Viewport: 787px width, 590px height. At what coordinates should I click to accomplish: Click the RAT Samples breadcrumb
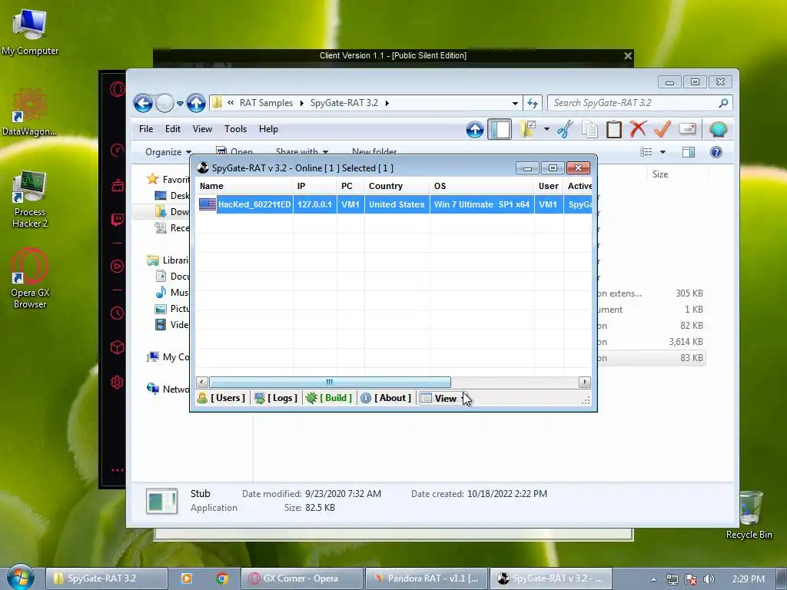point(266,103)
